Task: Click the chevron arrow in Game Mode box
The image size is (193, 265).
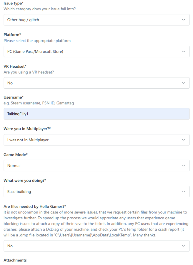Action: (184, 165)
